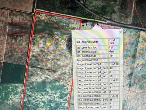The height and width of the screenshot is (110, 146).
Task: Select the comp2 value RSA ss
Action: pyautogui.click(x=114, y=80)
